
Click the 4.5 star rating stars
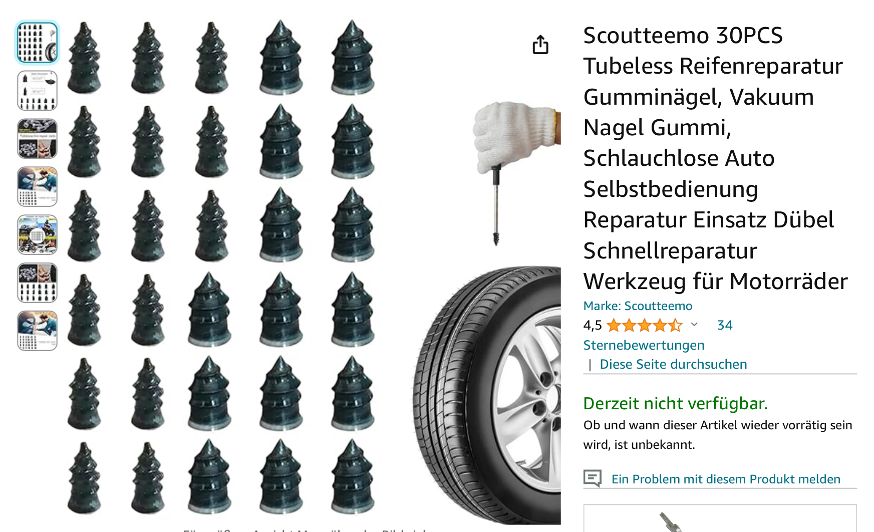point(645,326)
